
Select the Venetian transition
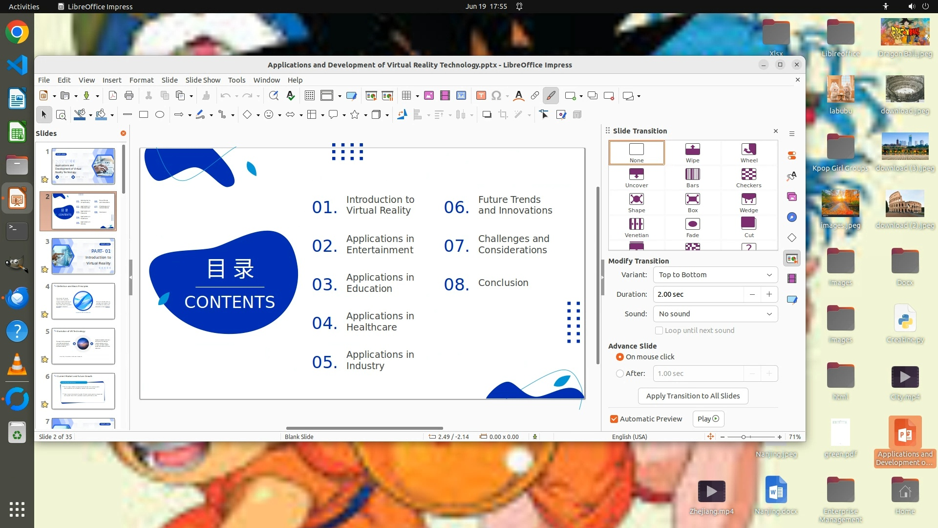tap(636, 227)
